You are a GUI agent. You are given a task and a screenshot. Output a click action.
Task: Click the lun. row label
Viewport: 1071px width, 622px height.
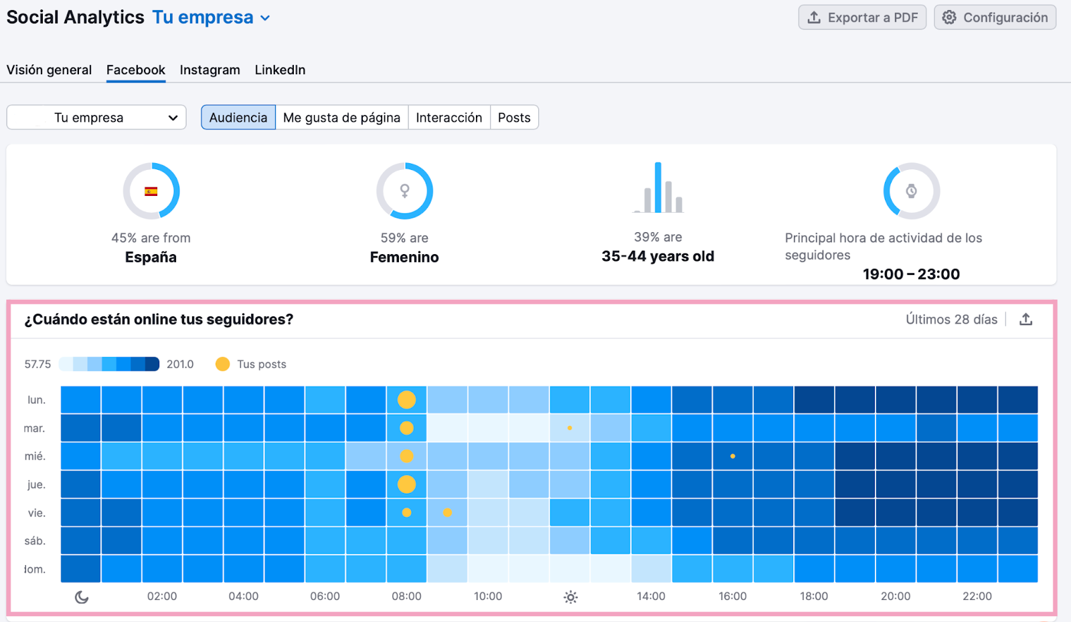[36, 400]
